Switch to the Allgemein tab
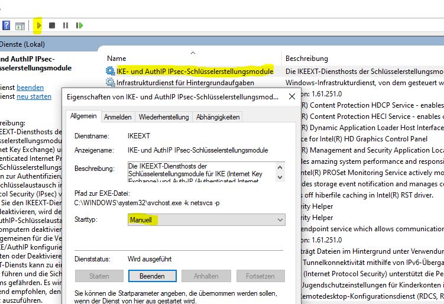This screenshot has height=304, width=444. tap(83, 116)
